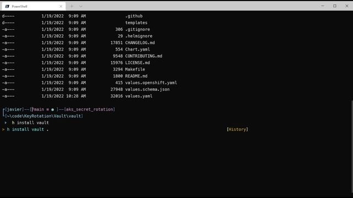Close the PowerShell tab

click(x=61, y=6)
